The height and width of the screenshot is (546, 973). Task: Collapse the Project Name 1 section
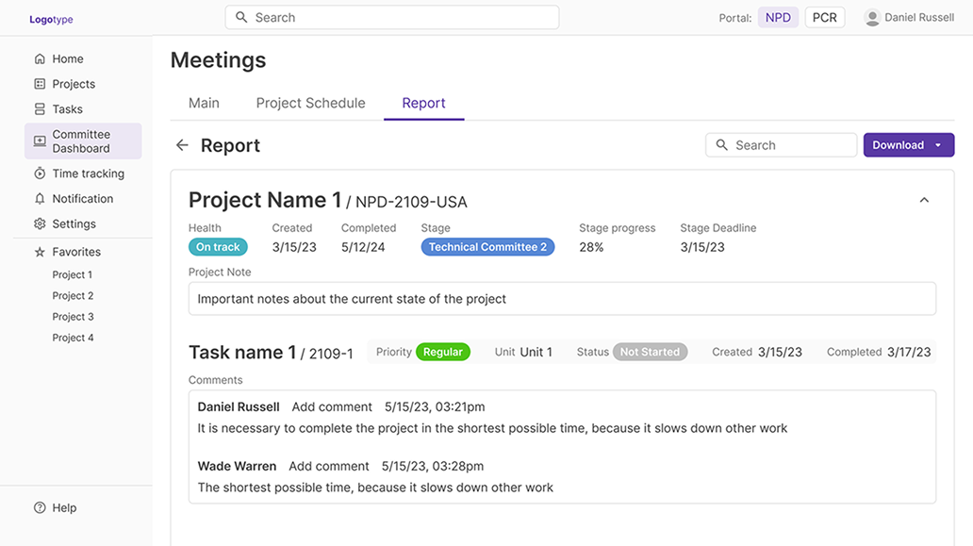click(x=924, y=200)
